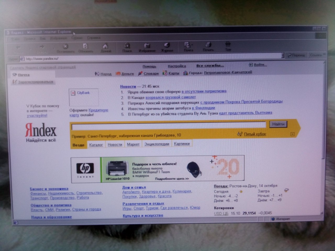The width and height of the screenshot is (335, 251).
Task: Click the Настройка link
Action: click(177, 66)
